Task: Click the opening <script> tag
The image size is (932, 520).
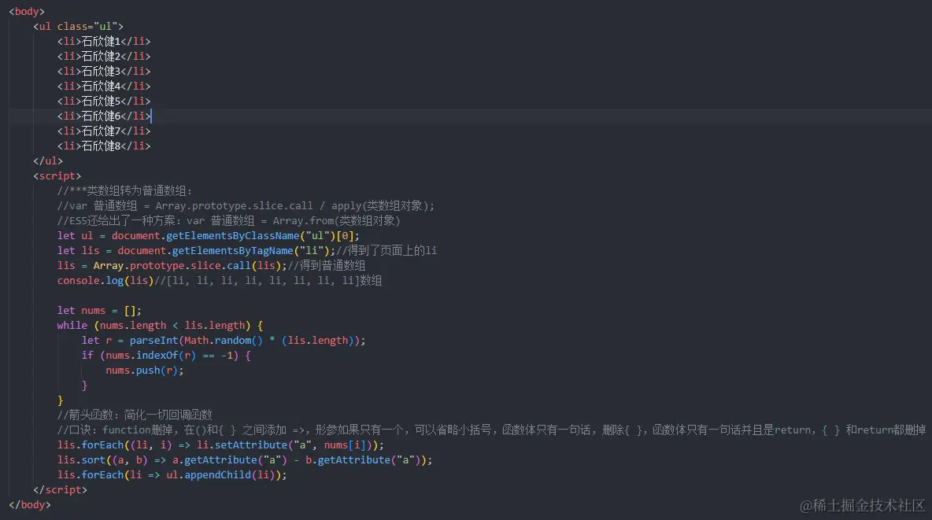Action: click(x=57, y=176)
